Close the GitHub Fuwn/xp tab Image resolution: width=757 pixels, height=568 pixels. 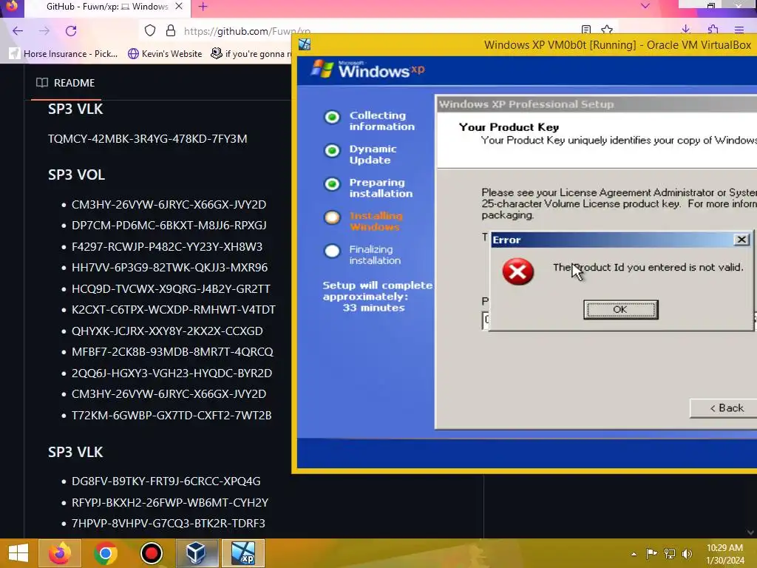(179, 6)
